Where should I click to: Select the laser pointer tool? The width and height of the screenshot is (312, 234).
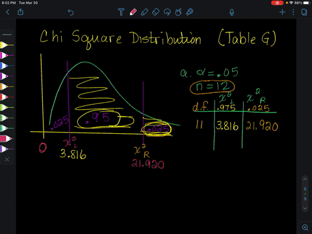190,12
